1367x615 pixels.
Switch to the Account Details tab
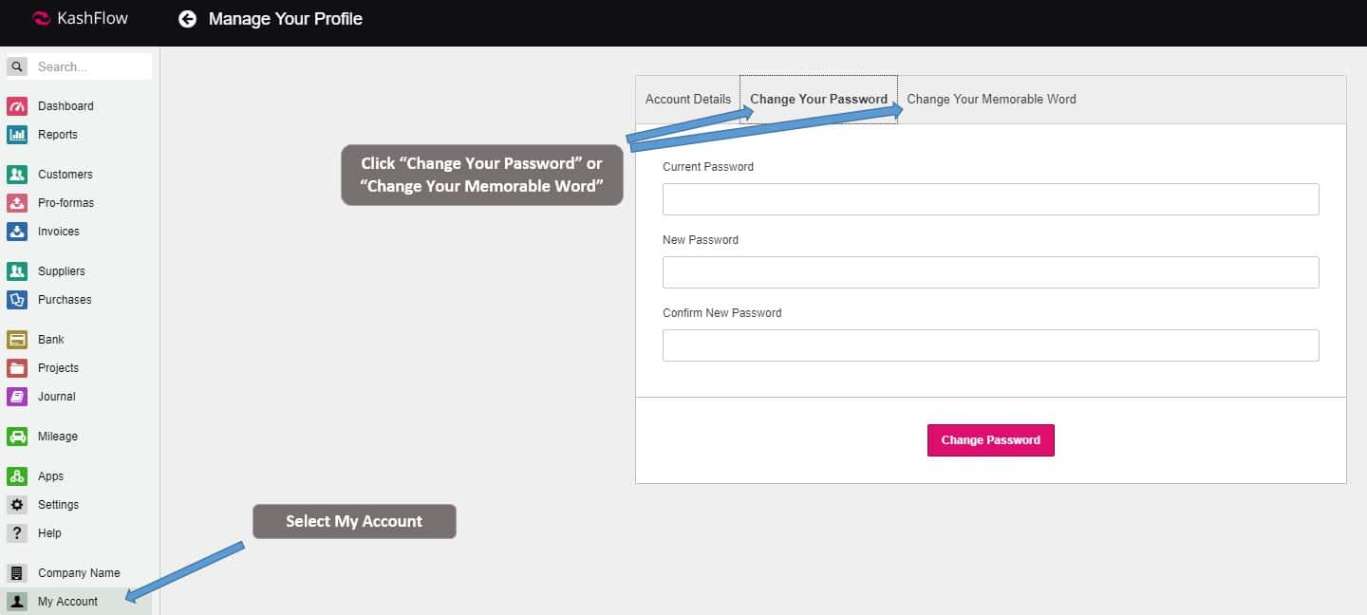(688, 100)
